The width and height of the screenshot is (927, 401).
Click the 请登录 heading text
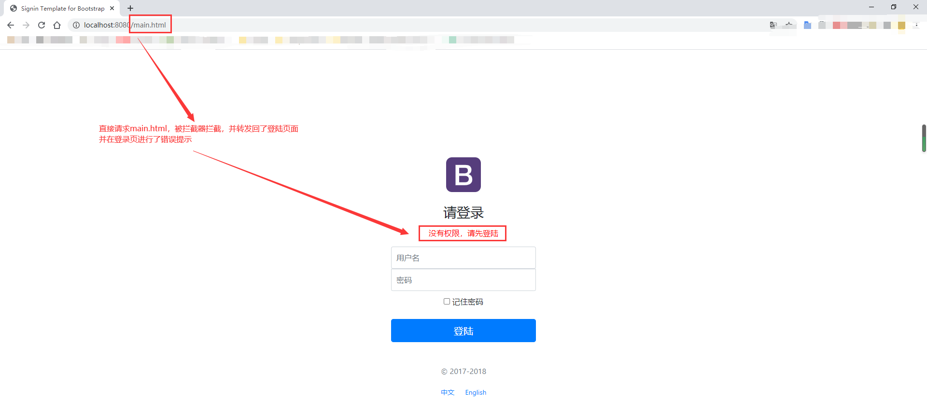click(463, 212)
